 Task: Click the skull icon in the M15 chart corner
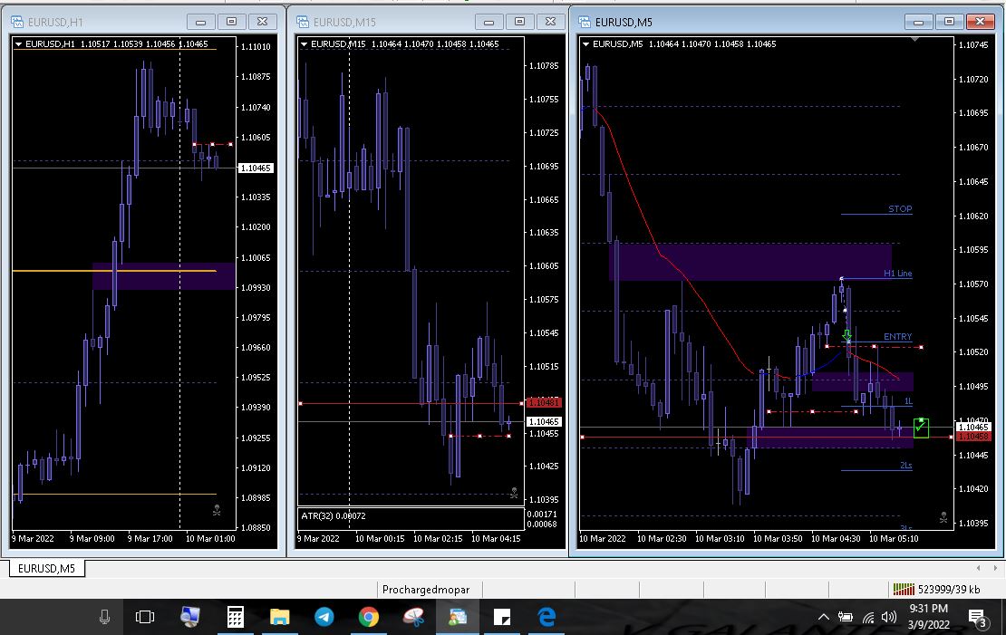tap(514, 494)
